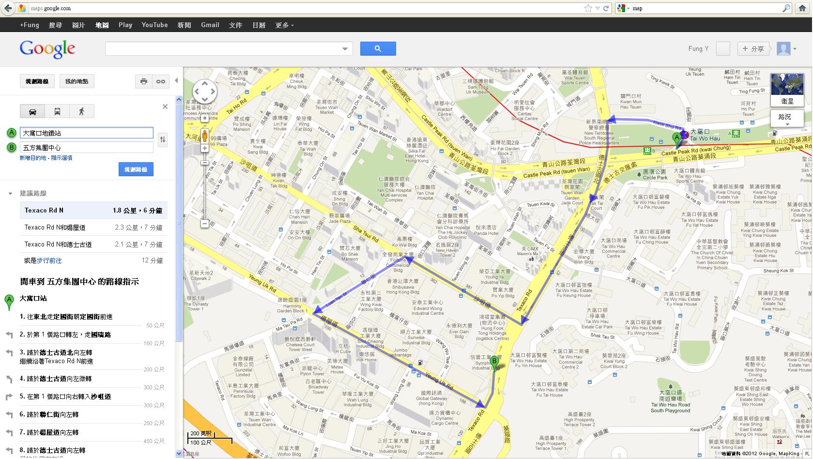Click the 新增目的地 link
813x459 pixels.
click(33, 158)
